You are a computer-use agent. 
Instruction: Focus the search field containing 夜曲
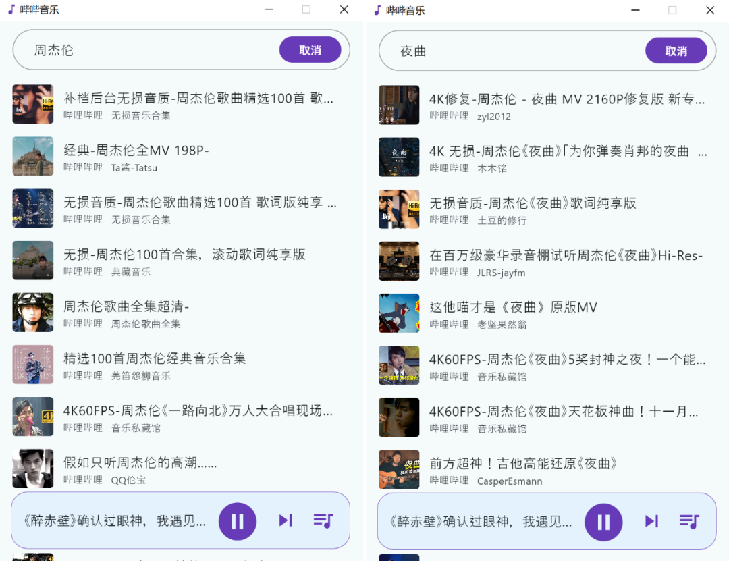point(513,51)
